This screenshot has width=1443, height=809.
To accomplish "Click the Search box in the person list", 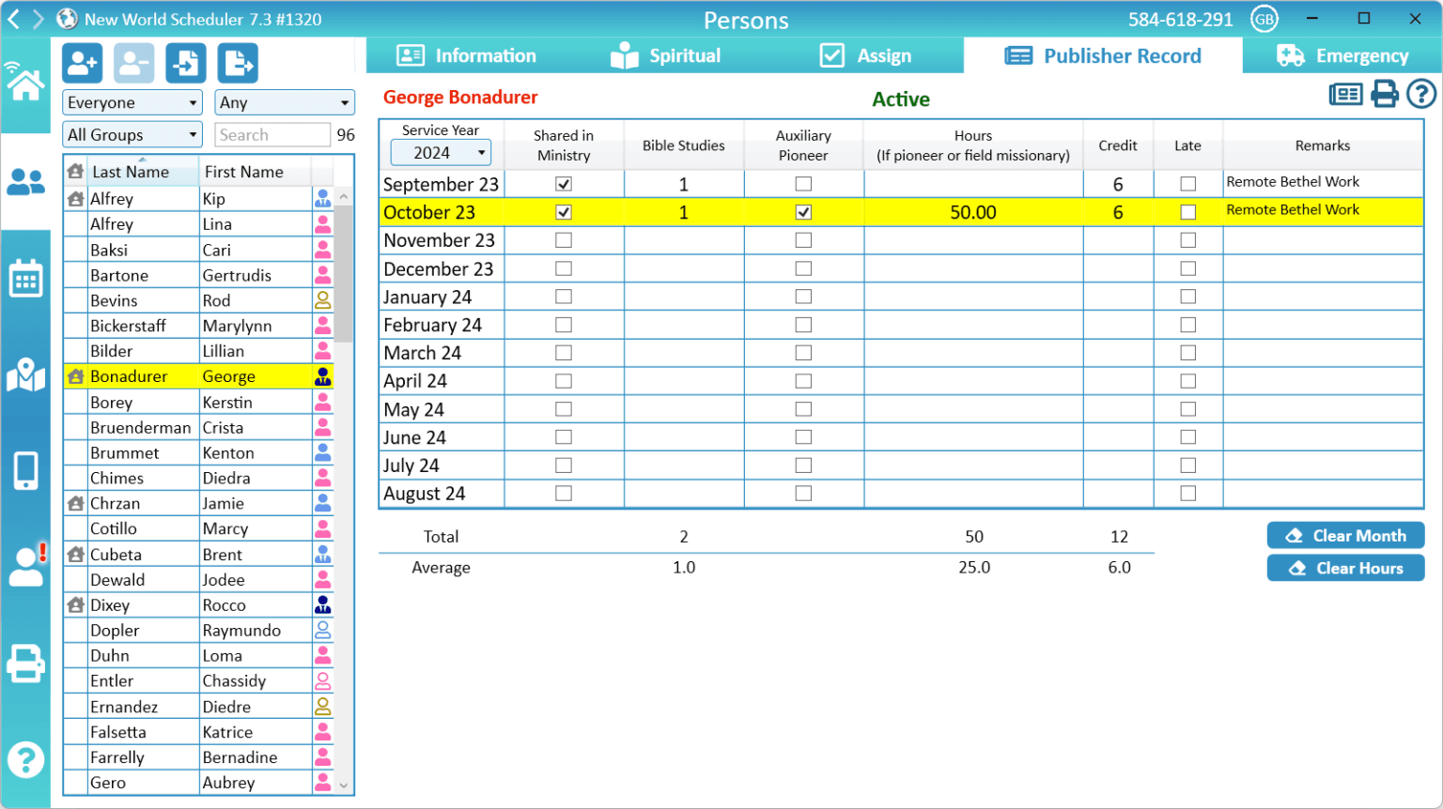I will (272, 134).
